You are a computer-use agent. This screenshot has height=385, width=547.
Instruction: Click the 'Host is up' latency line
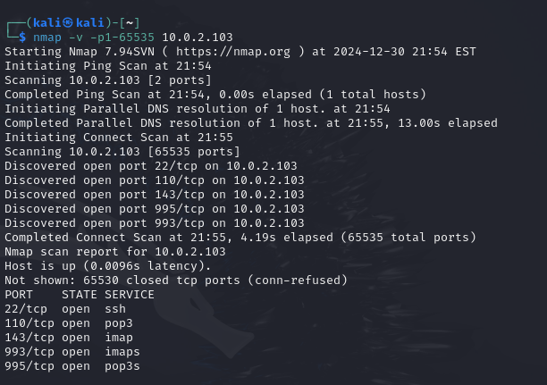[x=108, y=266]
